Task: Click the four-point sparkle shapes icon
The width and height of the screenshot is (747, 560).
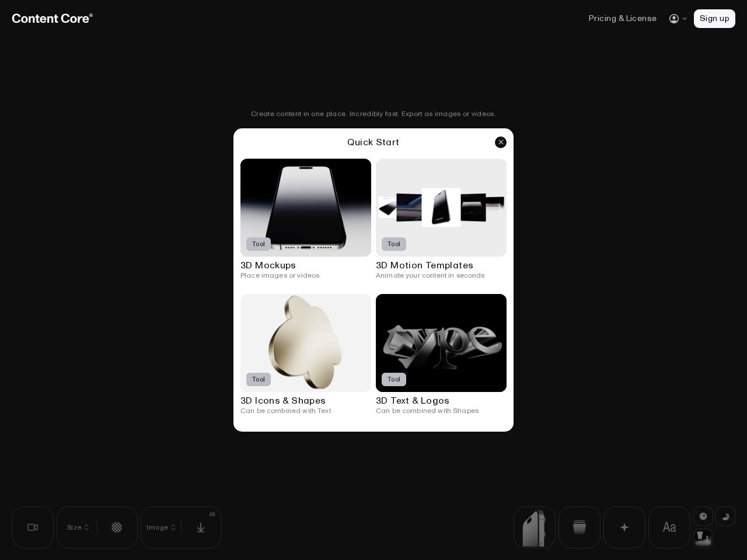Action: [x=624, y=527]
